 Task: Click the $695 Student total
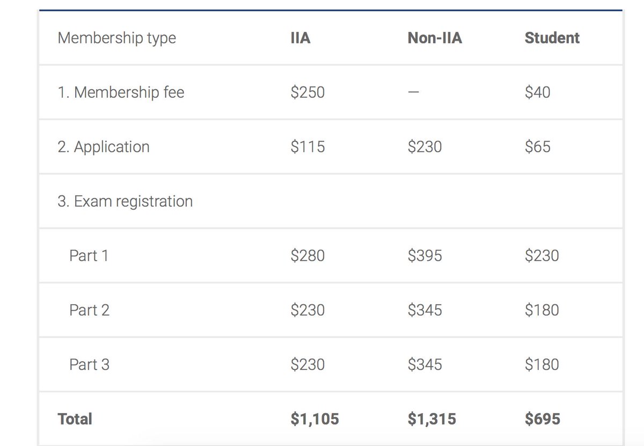click(542, 419)
